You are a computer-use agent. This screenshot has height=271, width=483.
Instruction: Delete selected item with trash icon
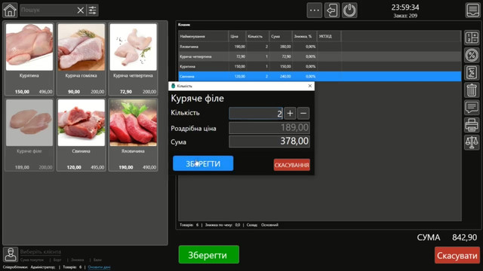pos(472,90)
